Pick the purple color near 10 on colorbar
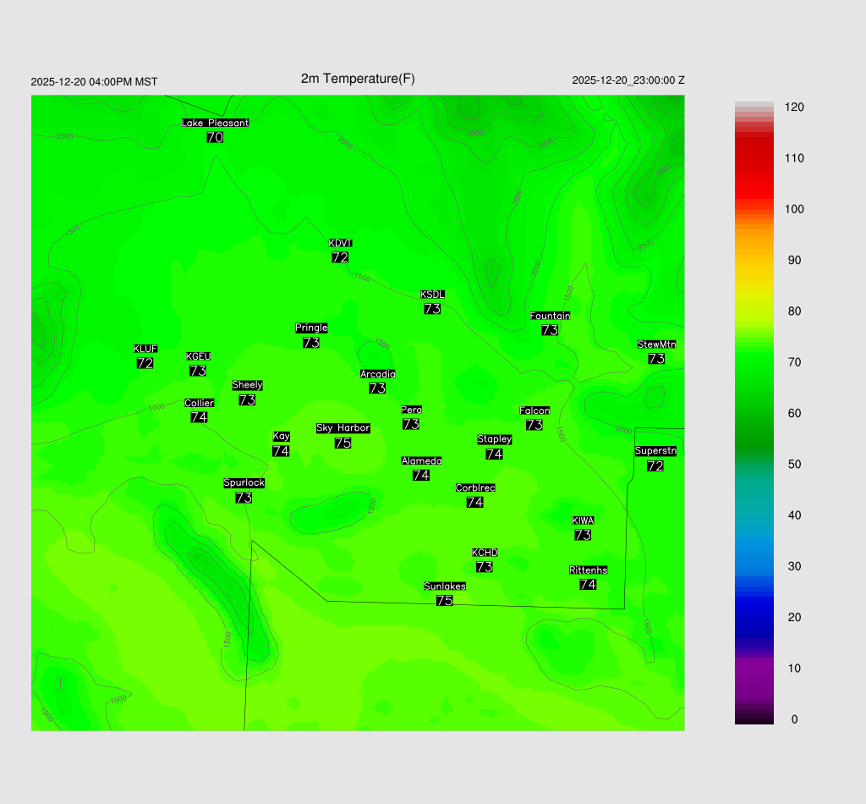 [x=754, y=668]
